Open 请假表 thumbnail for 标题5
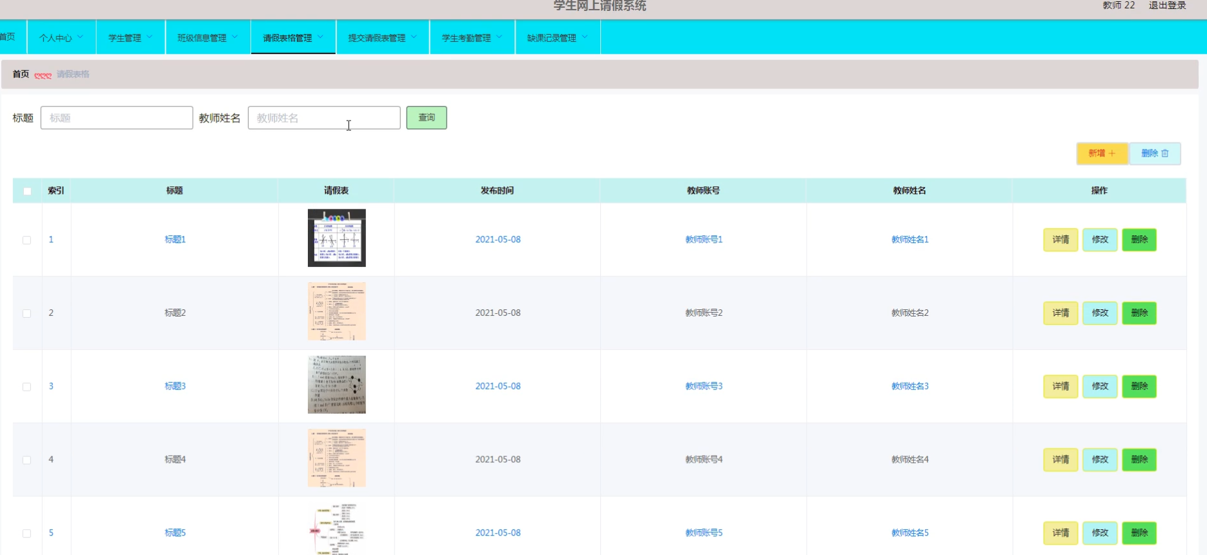Screen dimensions: 1207x555 pos(337,529)
